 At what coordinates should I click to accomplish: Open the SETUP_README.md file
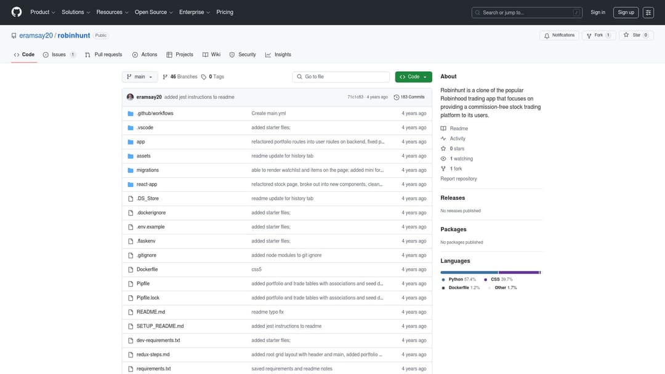160,326
